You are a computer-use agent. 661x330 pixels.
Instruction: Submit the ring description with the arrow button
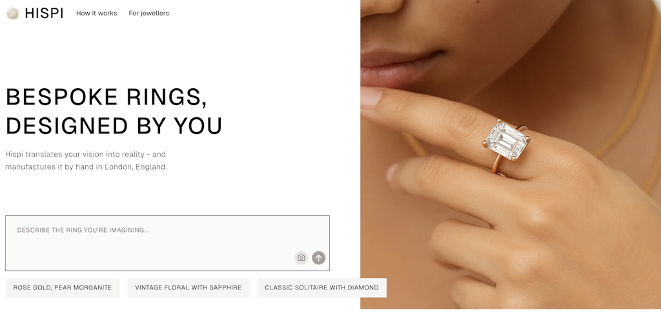pyautogui.click(x=319, y=258)
